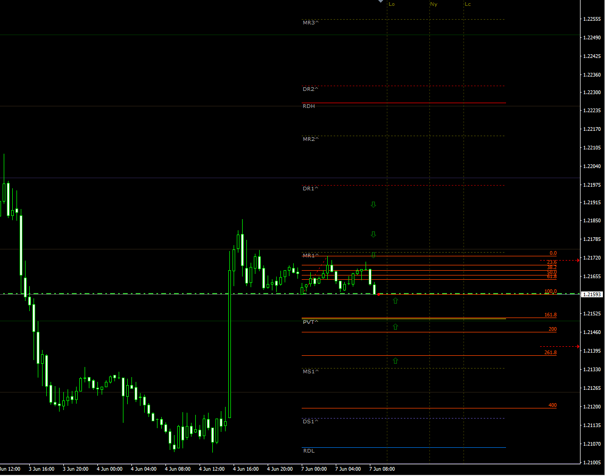Click the 4 Jun 08:00 time label
The width and height of the screenshot is (605, 476).
(178, 469)
